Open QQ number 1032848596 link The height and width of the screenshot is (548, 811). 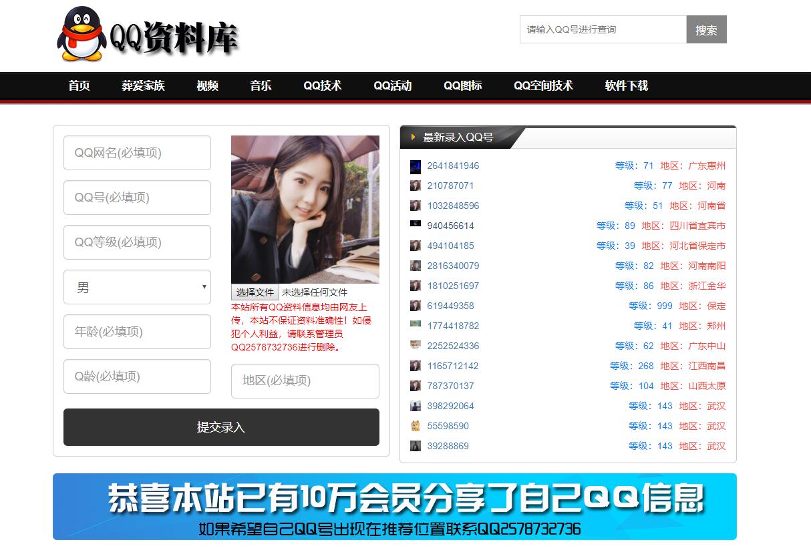[x=453, y=206]
